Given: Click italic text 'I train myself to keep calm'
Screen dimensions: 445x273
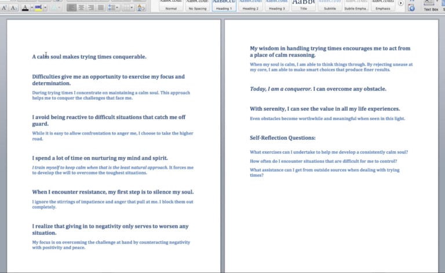Looking at the screenshot, I should pyautogui.click(x=100, y=168).
